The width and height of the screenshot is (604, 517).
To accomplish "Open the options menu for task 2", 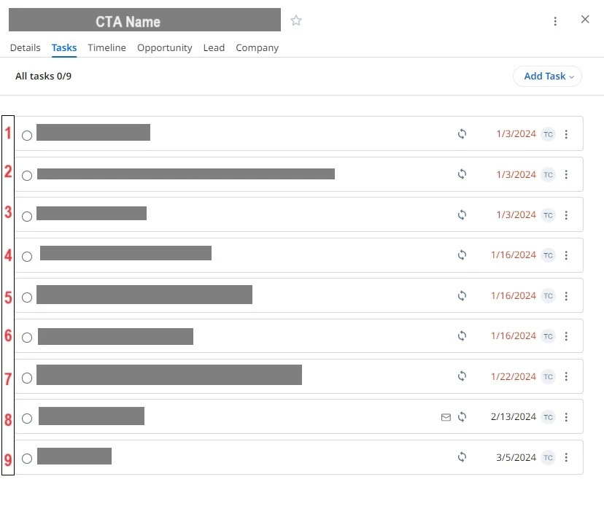I will point(566,175).
